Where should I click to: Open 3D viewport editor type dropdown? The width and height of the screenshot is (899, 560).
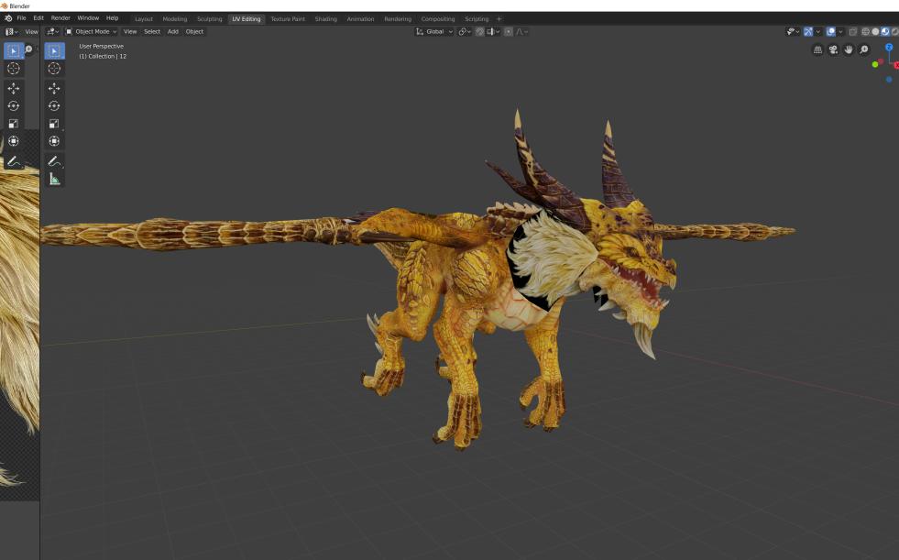coord(53,32)
